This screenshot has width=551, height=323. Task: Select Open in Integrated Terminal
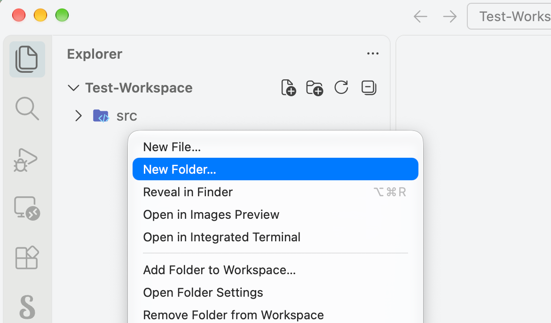pyautogui.click(x=275, y=237)
